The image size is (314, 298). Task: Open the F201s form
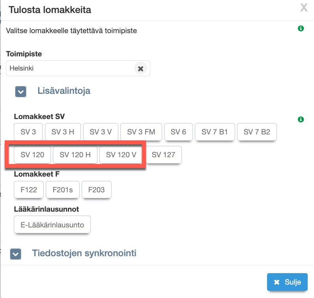[63, 190]
